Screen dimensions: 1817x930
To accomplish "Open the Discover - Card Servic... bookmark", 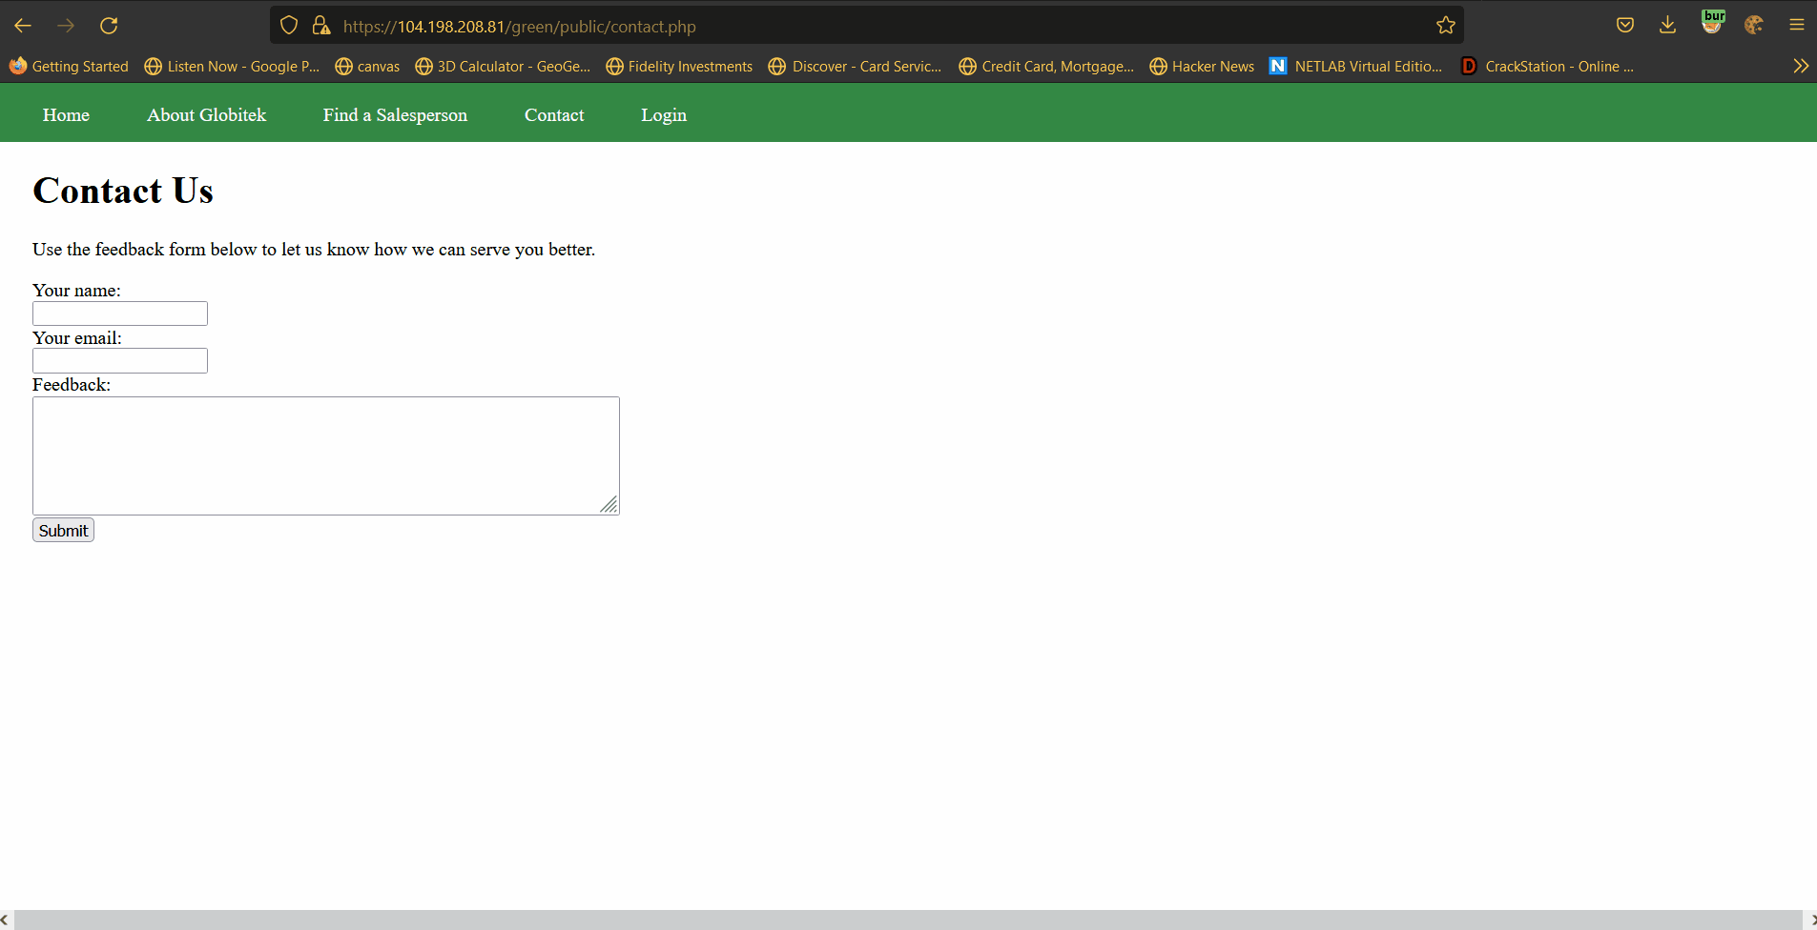I will (856, 66).
